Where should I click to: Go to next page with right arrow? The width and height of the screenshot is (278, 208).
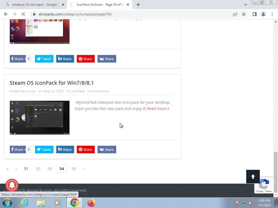[x=84, y=169]
